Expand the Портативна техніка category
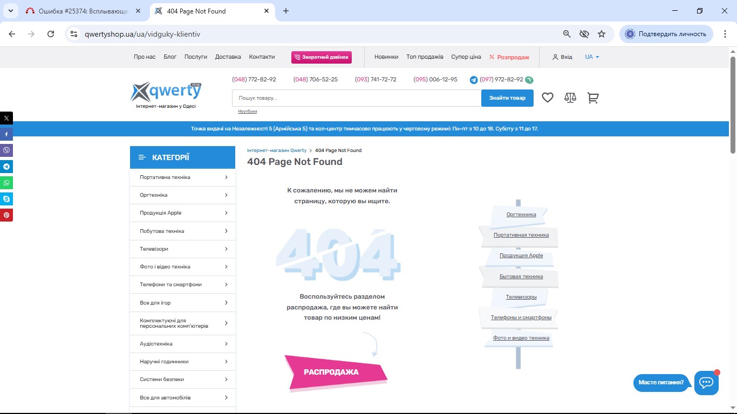 coord(182,177)
